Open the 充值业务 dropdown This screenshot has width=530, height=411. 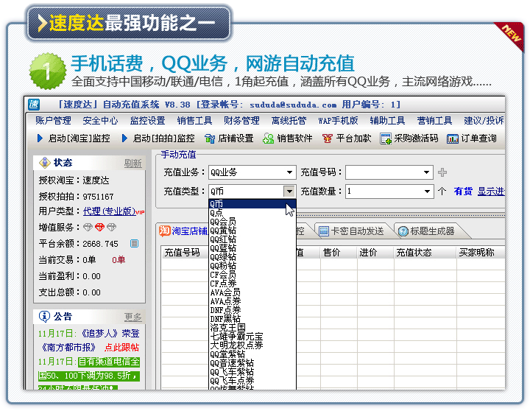[x=289, y=172]
